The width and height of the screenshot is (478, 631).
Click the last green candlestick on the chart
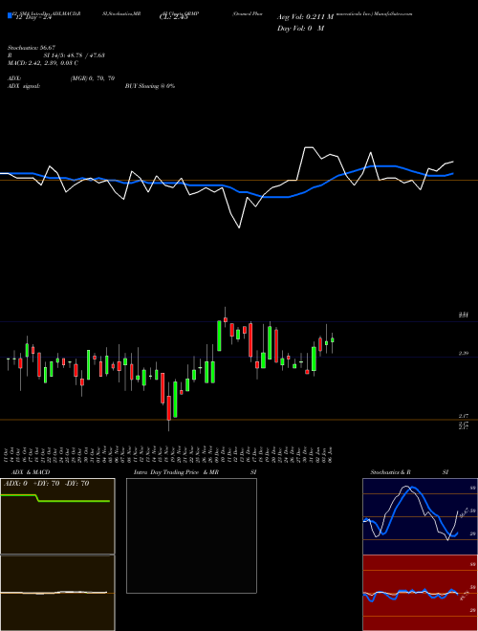click(333, 340)
